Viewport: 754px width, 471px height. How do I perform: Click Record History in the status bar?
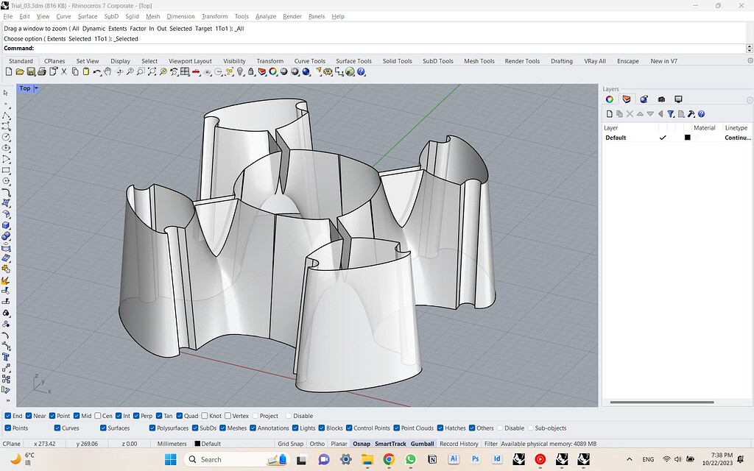pos(459,443)
